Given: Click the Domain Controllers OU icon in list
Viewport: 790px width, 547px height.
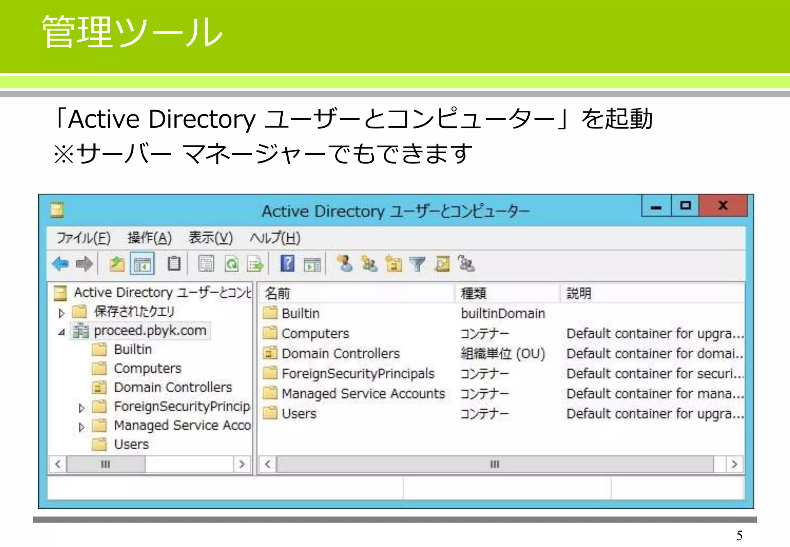Looking at the screenshot, I should coord(270,353).
